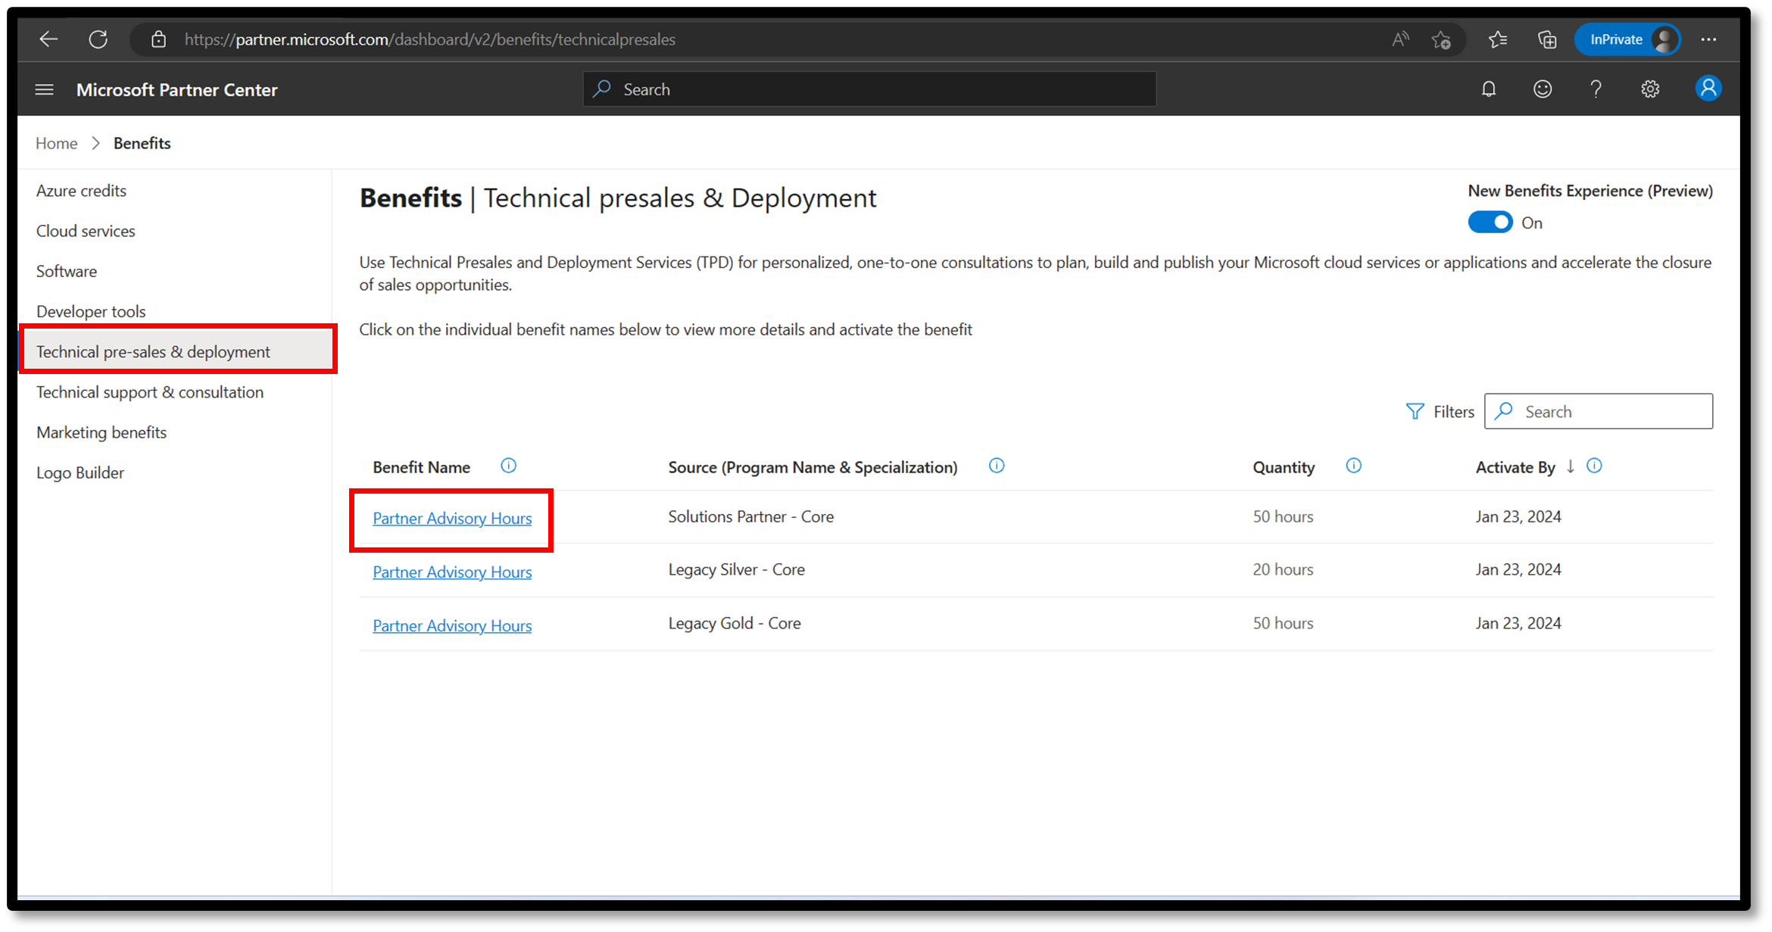Image resolution: width=1772 pixels, height=932 pixels.
Task: Select Marketing benefits from sidebar
Action: click(102, 432)
